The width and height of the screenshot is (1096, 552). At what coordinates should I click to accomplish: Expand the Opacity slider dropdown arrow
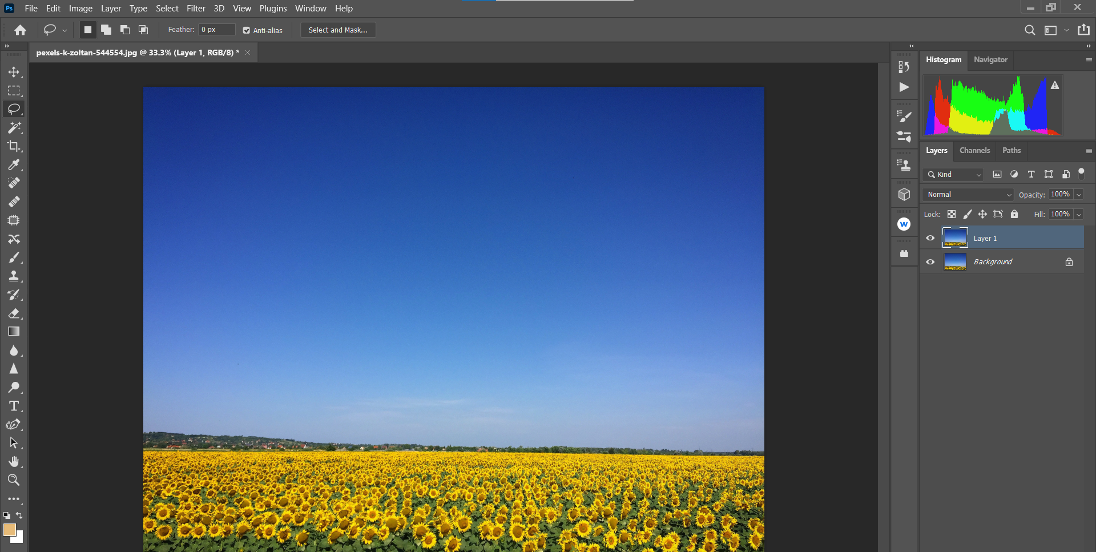1079,195
